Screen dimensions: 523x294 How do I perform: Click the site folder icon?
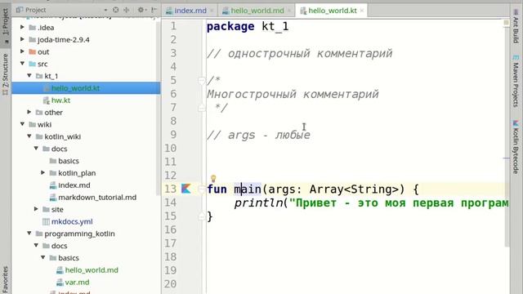pos(46,209)
